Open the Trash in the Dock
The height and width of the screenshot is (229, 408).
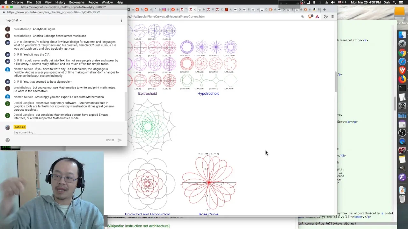click(x=402, y=199)
